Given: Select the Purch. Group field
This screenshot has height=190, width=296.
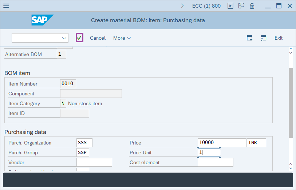Looking at the screenshot, I should click(x=83, y=153).
